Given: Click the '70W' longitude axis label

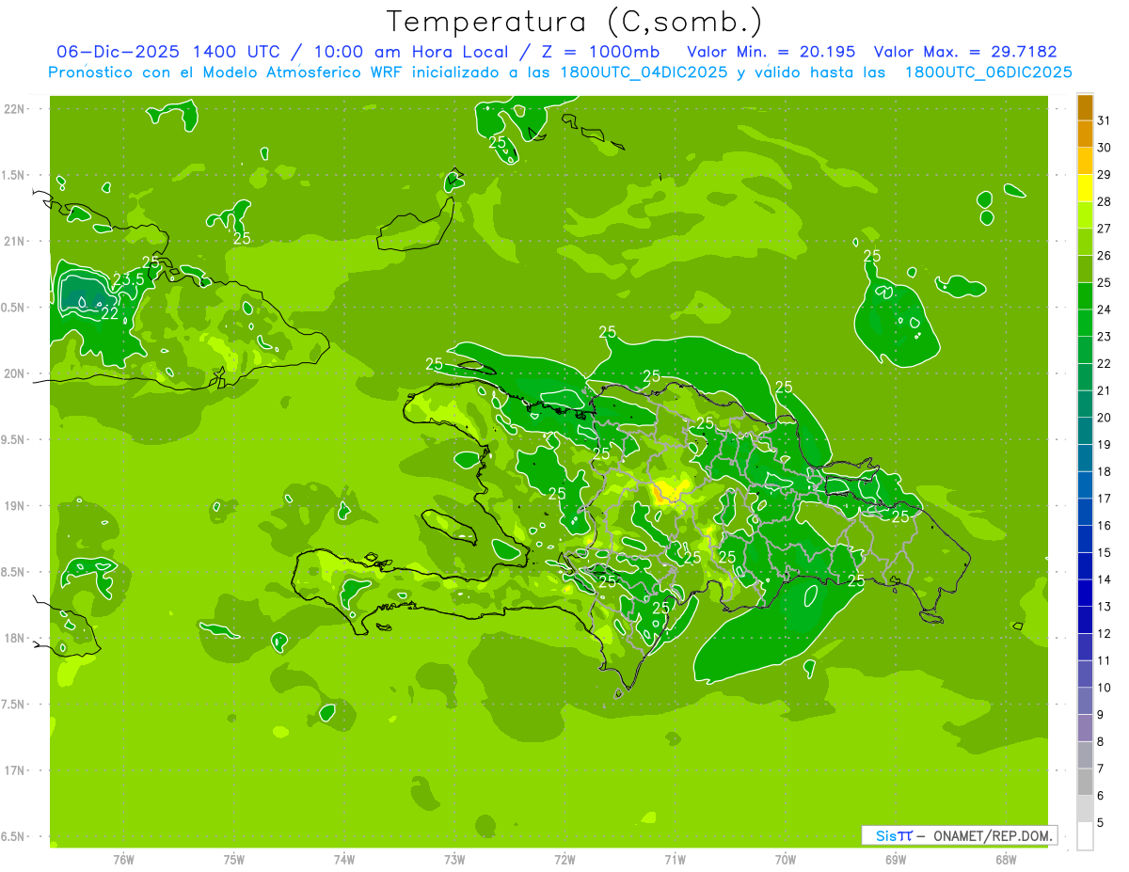Looking at the screenshot, I should click(786, 860).
